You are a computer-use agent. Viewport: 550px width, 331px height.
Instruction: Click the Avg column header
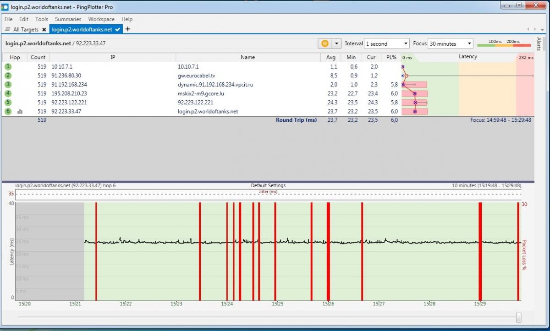click(330, 57)
